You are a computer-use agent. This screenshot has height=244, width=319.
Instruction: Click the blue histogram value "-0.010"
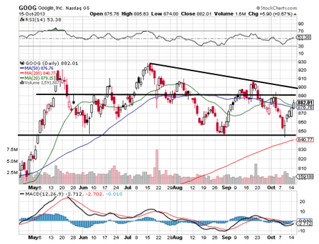coord(114,194)
